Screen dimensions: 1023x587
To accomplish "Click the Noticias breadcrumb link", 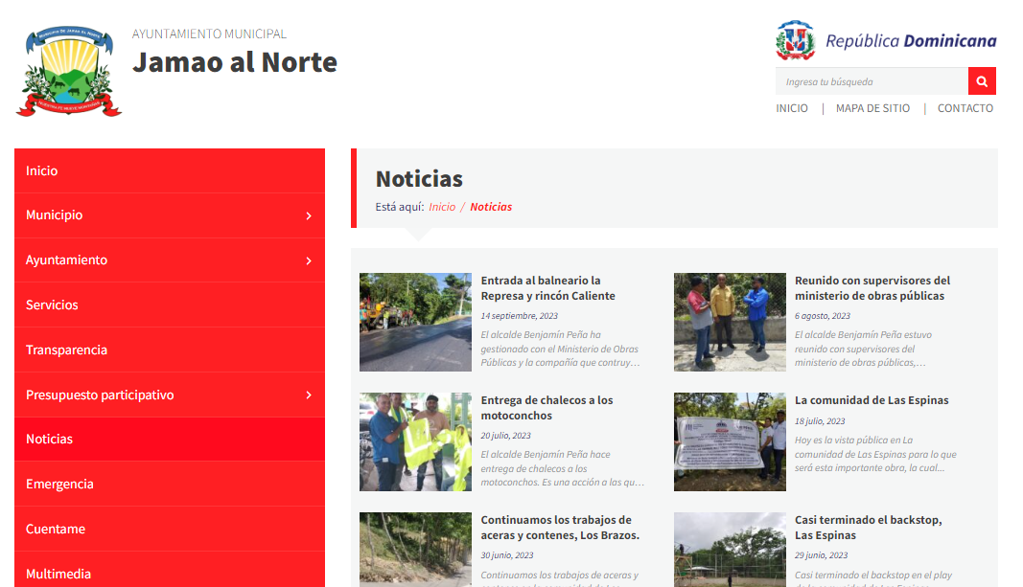I will 491,207.
